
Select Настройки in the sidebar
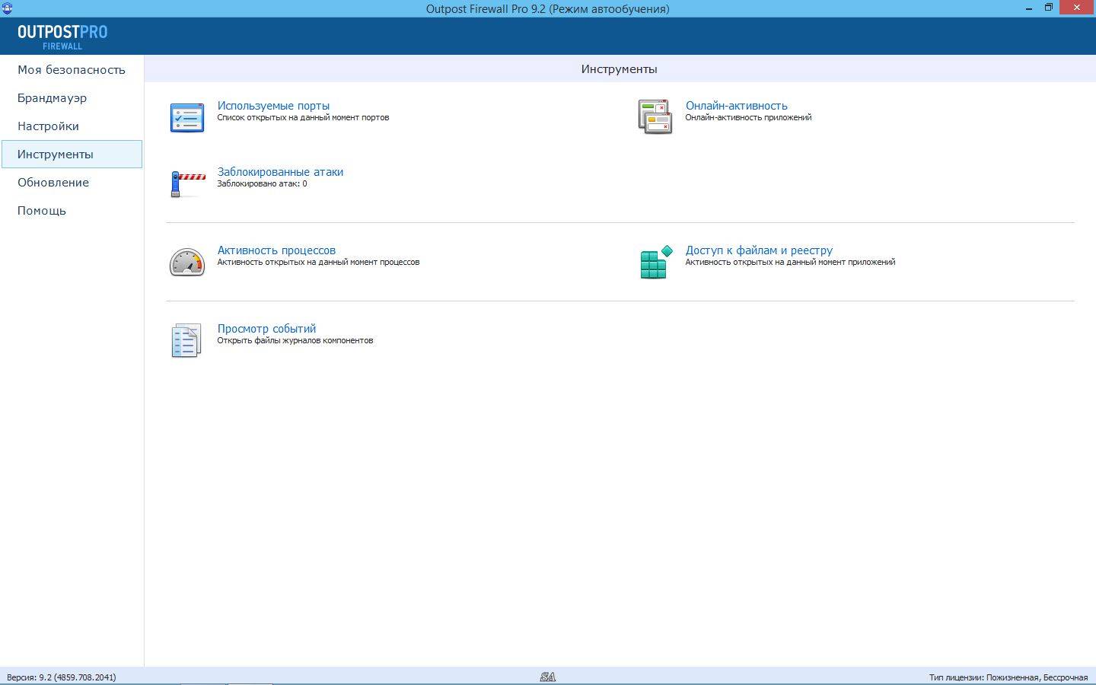[x=72, y=126]
